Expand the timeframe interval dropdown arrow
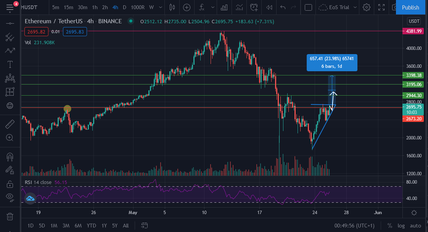Screen dimensions: 428x232 (161, 7)
